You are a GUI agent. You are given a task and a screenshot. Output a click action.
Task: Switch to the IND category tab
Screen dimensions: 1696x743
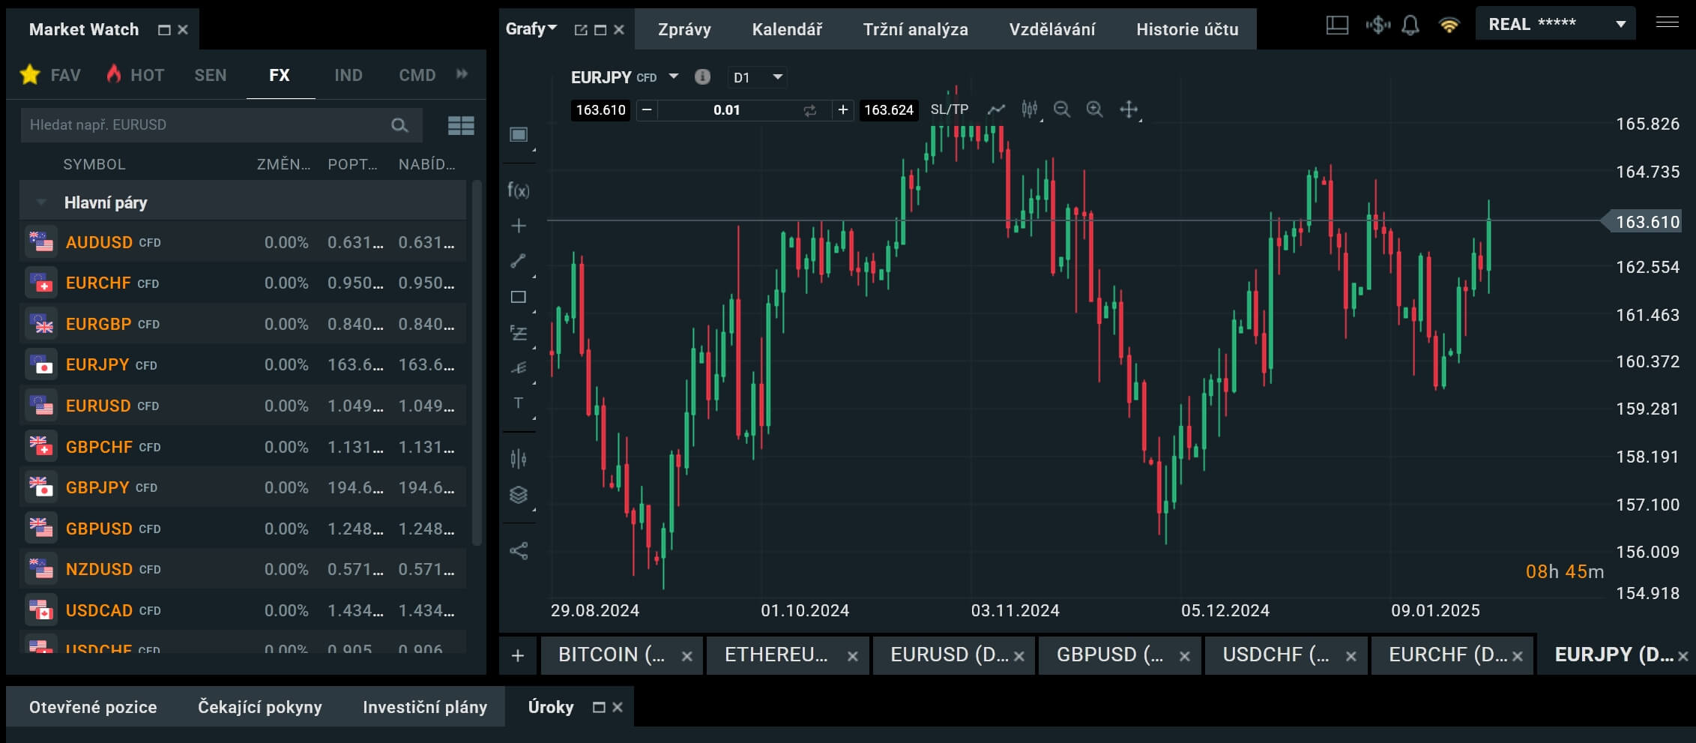tap(348, 75)
